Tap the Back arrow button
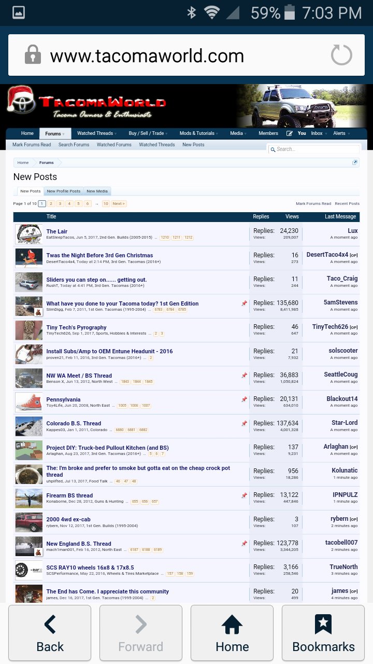The width and height of the screenshot is (373, 664). point(50,633)
